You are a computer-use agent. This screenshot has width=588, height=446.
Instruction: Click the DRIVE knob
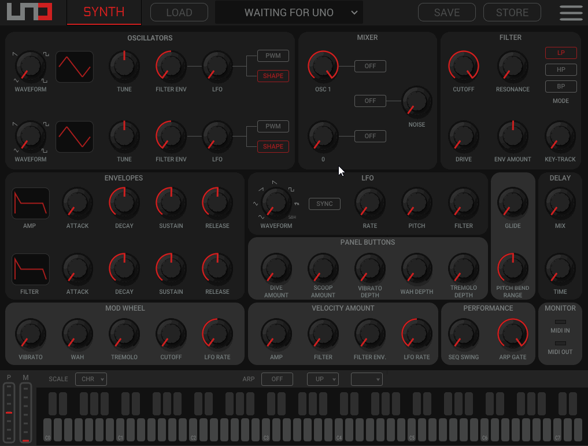coord(464,137)
